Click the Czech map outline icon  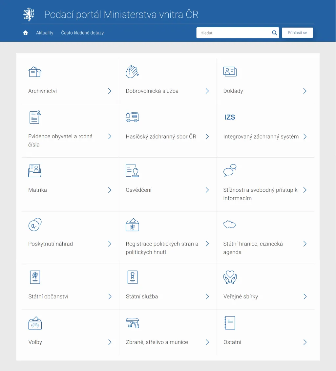tap(230, 224)
